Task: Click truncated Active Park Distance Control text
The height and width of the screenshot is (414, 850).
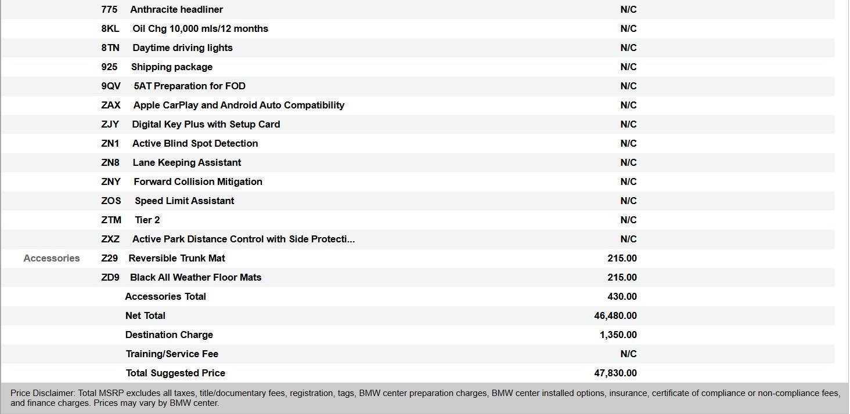Action: [x=243, y=239]
